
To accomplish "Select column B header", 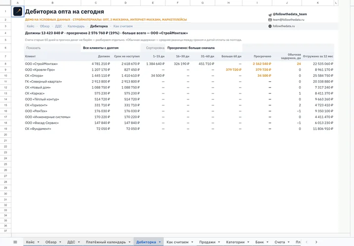I will click(53, 3).
